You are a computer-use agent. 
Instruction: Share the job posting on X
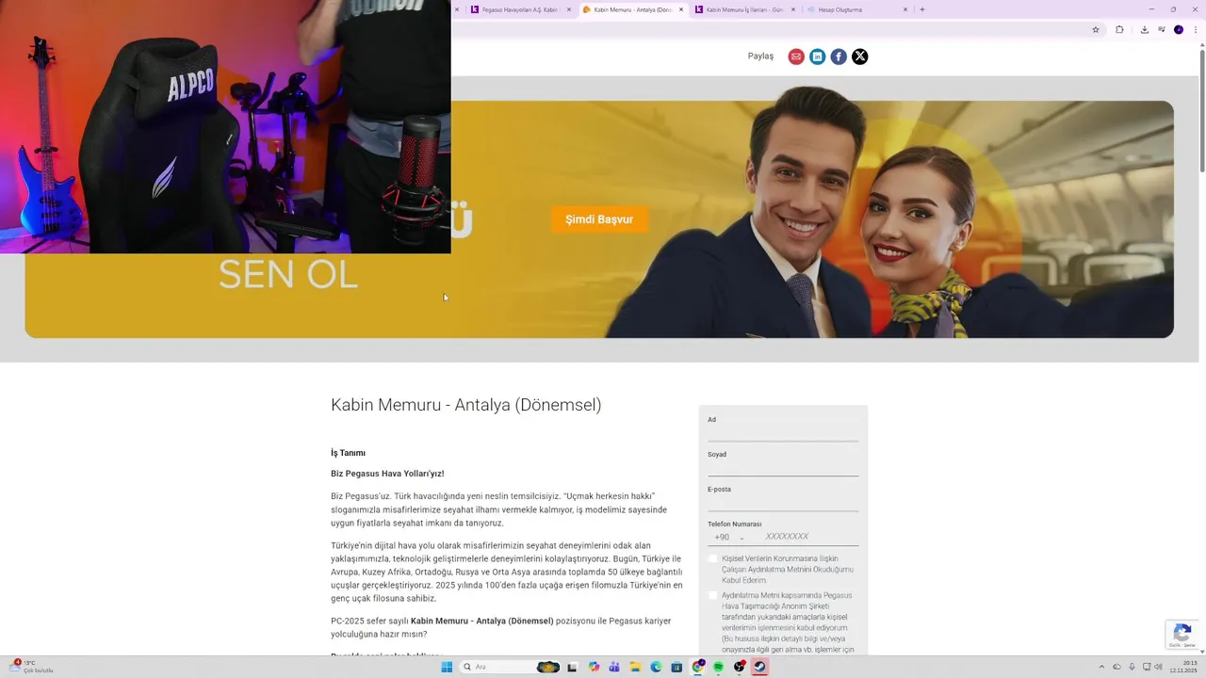pos(860,56)
